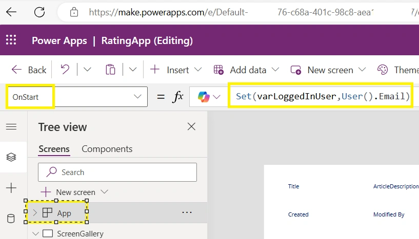The width and height of the screenshot is (419, 239).
Task: Click the Undo icon
Action: (65, 70)
